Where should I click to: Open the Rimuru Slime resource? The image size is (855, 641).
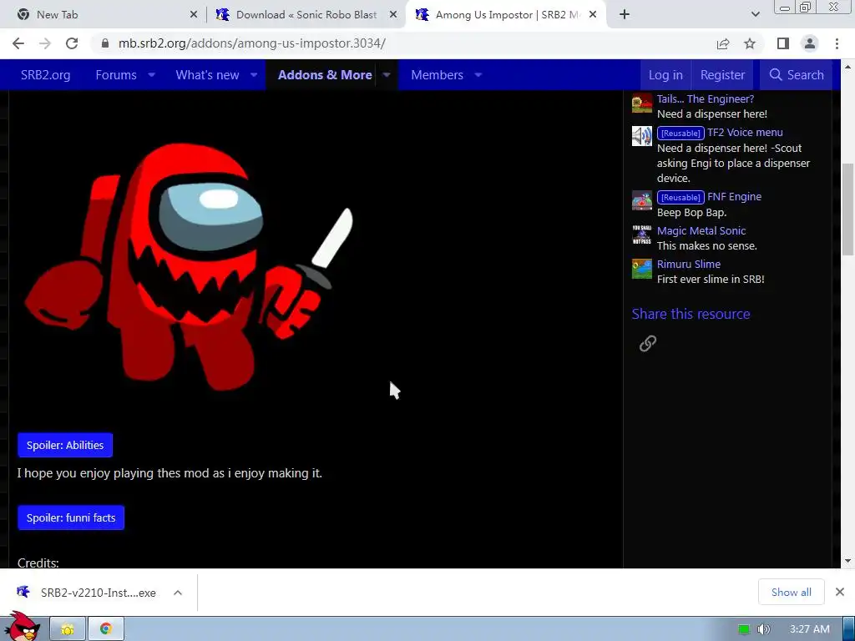689,264
